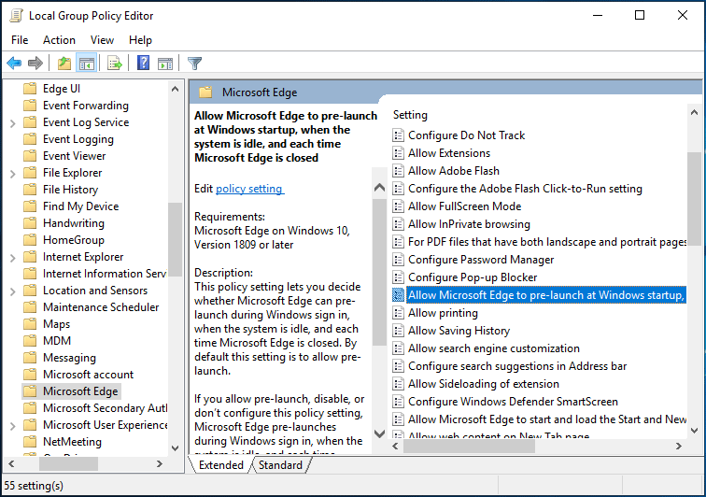Click the Allow printing policy icon
706x497 pixels.
point(398,313)
